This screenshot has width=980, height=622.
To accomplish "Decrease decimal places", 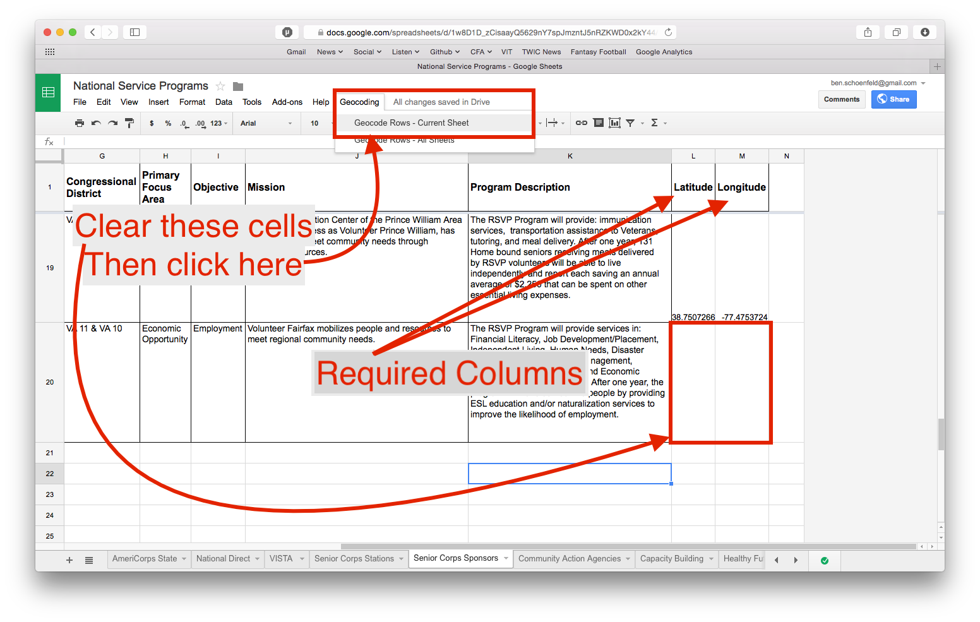I will point(184,123).
